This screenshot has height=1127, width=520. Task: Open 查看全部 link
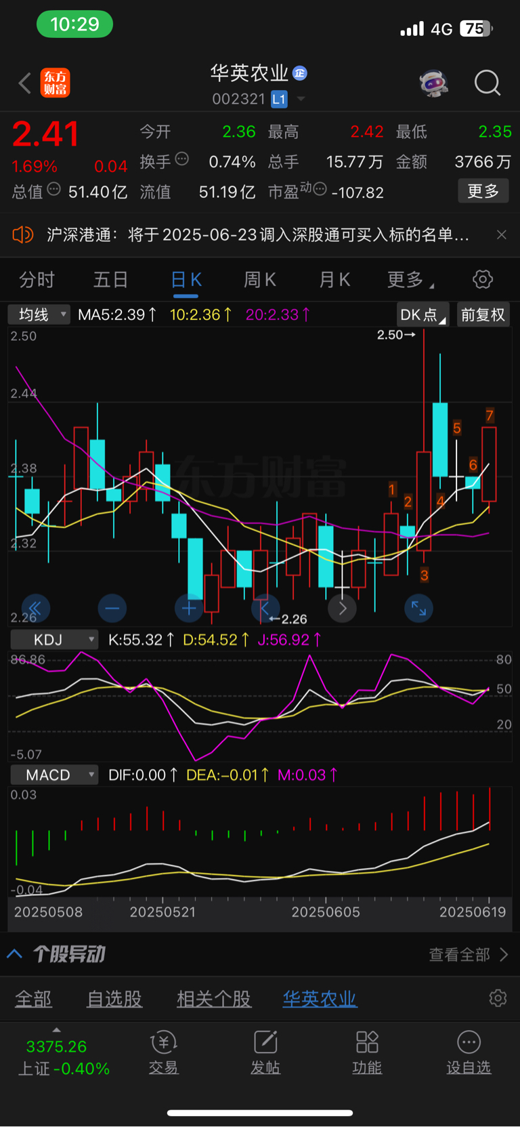pyautogui.click(x=468, y=955)
